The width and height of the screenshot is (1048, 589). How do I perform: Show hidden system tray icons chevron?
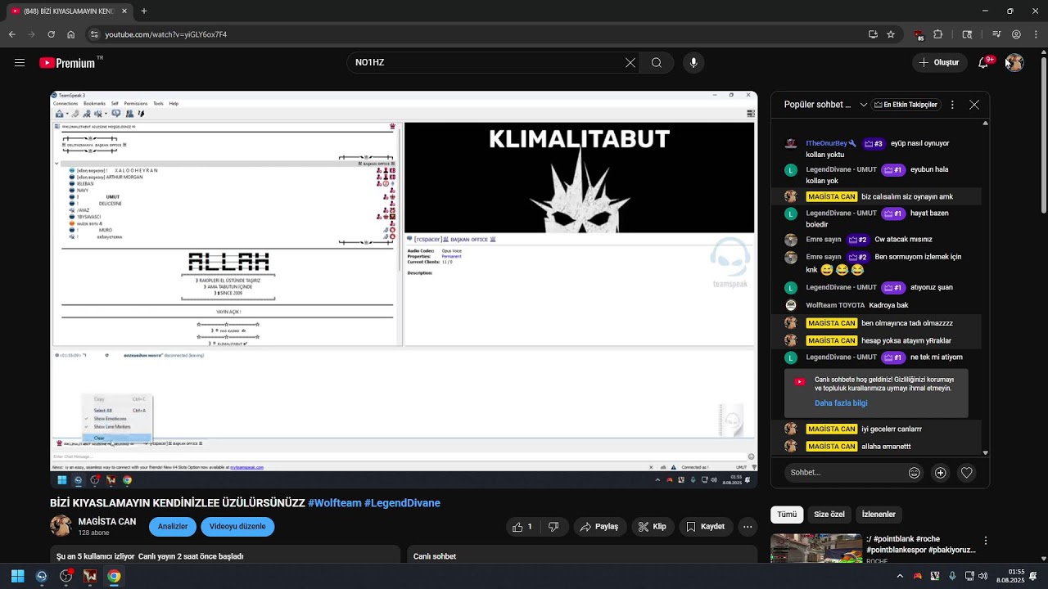[x=900, y=576]
